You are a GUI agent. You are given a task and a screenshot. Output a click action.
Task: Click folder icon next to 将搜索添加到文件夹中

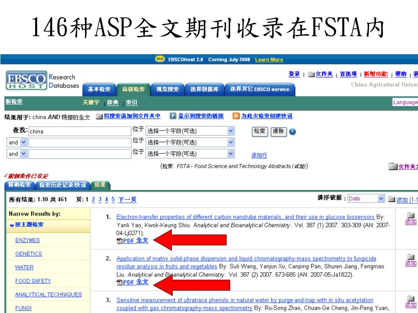pos(100,116)
